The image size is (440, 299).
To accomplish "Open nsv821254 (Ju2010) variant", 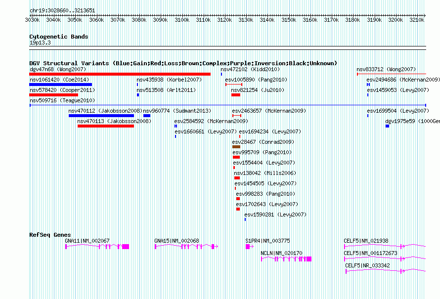I will (x=258, y=90).
